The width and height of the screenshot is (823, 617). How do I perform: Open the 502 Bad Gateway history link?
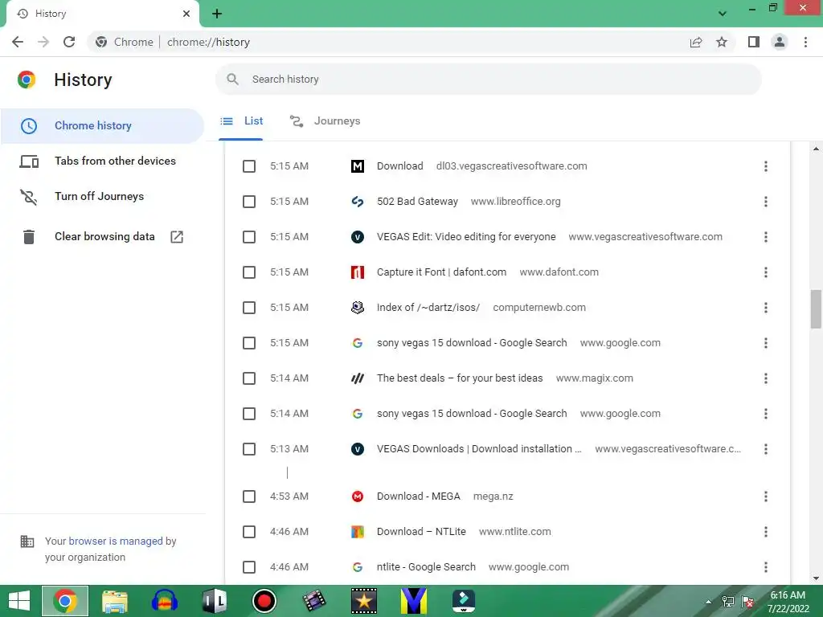coord(417,202)
